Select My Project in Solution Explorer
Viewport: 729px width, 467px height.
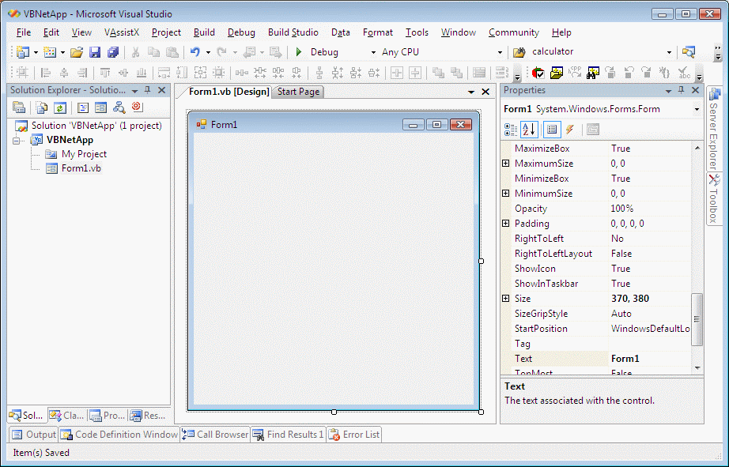point(84,154)
